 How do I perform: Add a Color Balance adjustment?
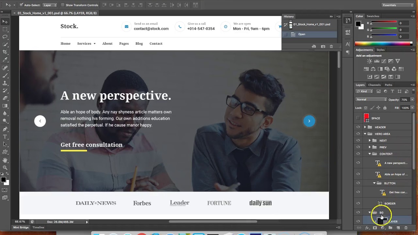(373, 69)
